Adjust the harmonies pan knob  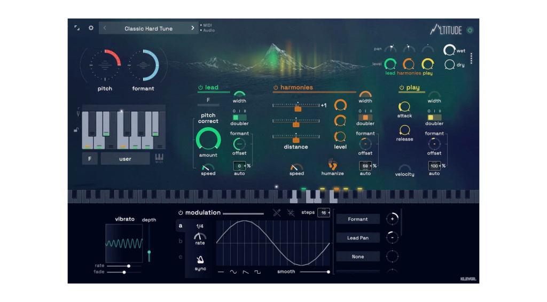409,49
